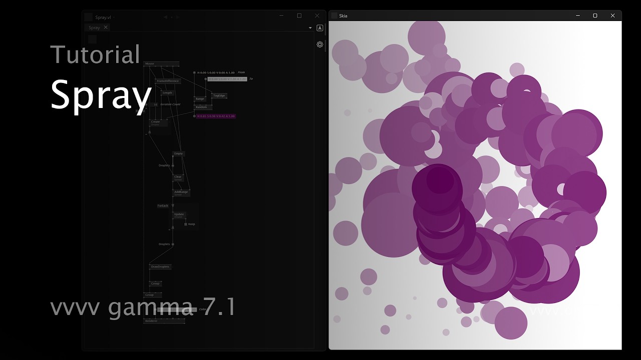Click the 'From' color value box
The image size is (641, 360).
coord(216,72)
